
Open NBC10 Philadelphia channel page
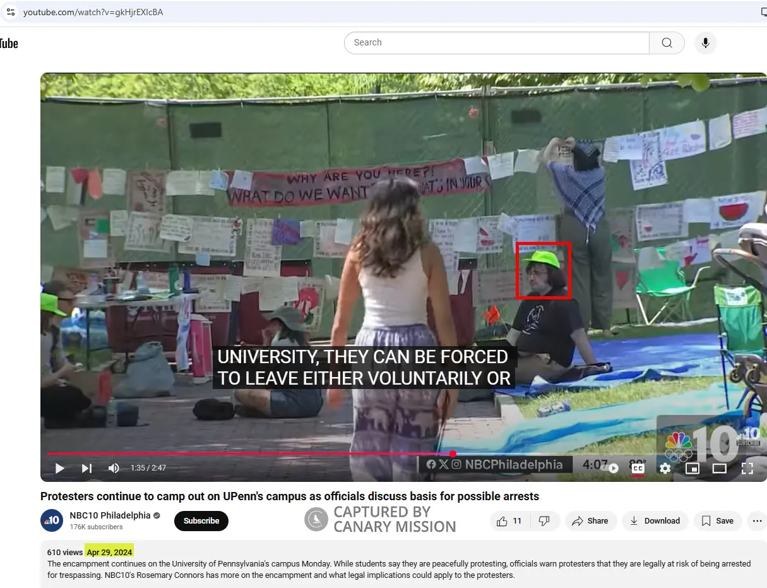point(110,515)
